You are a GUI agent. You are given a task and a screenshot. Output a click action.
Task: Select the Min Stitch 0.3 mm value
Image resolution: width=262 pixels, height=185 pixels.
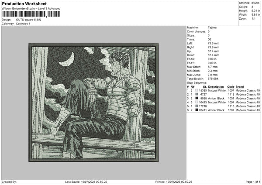click(x=213, y=71)
